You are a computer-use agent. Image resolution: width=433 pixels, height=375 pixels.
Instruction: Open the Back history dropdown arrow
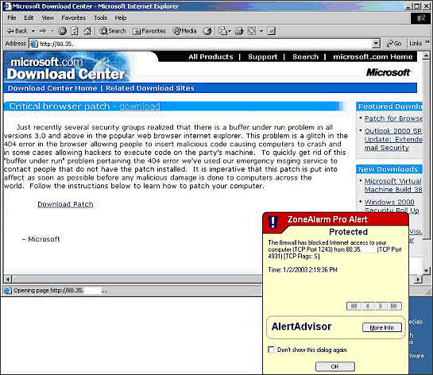coord(33,31)
